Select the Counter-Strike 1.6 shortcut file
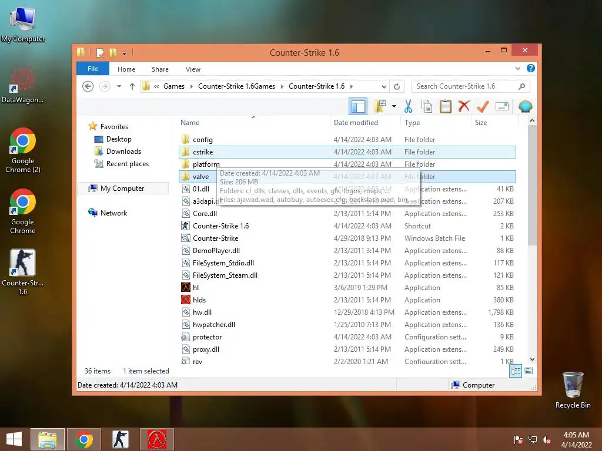The image size is (602, 451). (x=347, y=226)
